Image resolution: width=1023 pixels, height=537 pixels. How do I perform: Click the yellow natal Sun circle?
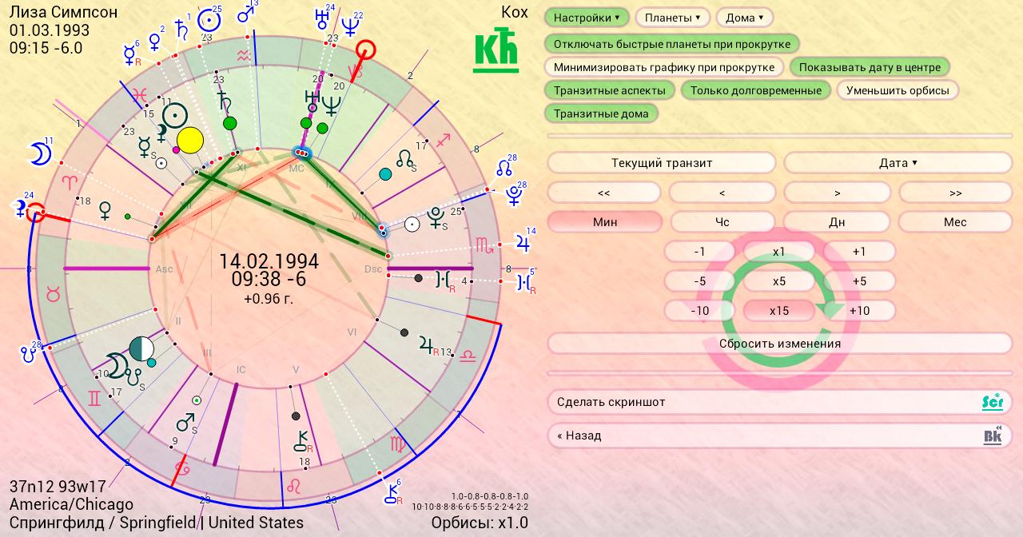coord(190,141)
